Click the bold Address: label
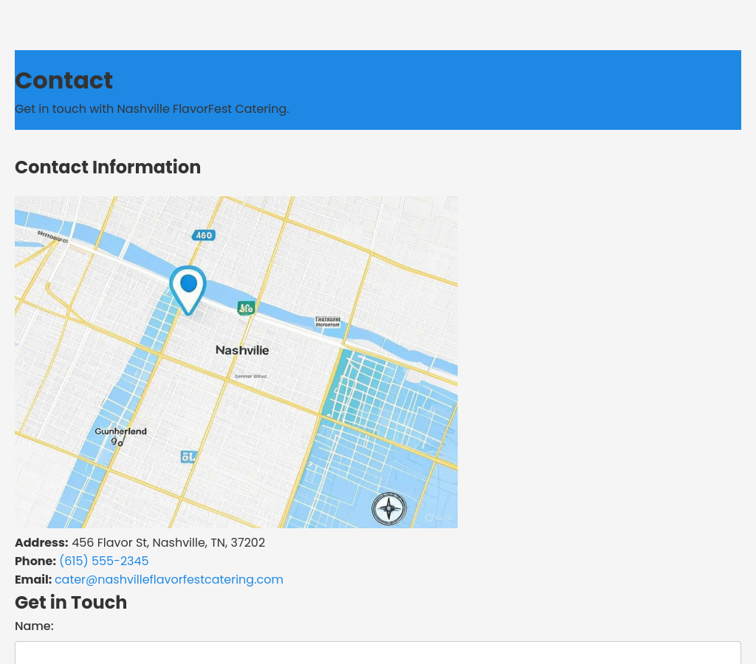Viewport: 756px width, 664px height. click(x=41, y=543)
